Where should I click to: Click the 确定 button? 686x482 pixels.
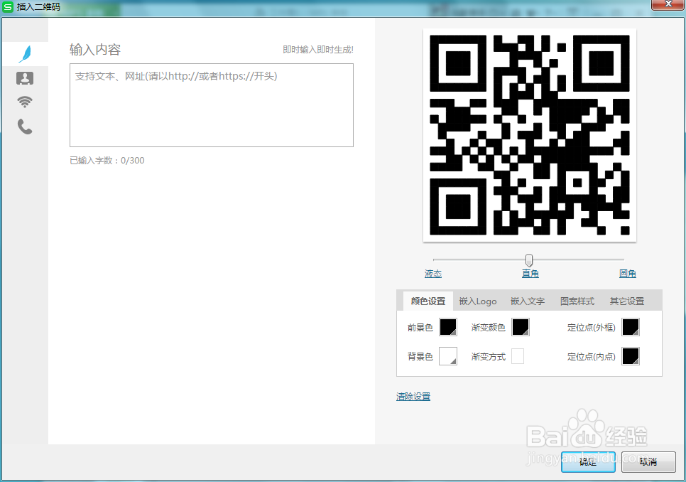pyautogui.click(x=588, y=462)
